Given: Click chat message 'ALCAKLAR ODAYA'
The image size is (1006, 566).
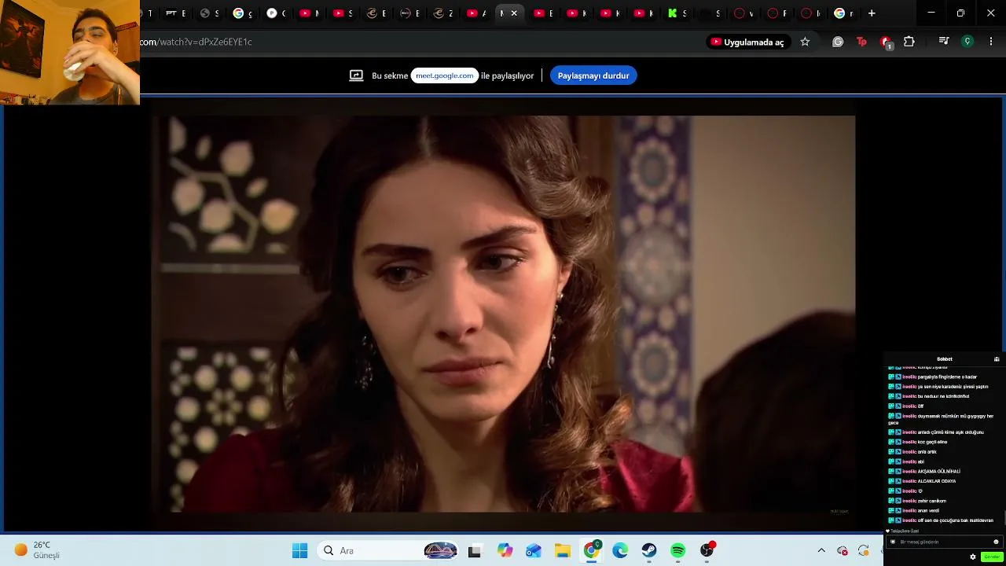Looking at the screenshot, I should tap(937, 481).
